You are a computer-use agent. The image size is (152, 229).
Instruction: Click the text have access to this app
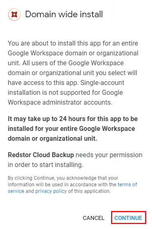[43, 83]
